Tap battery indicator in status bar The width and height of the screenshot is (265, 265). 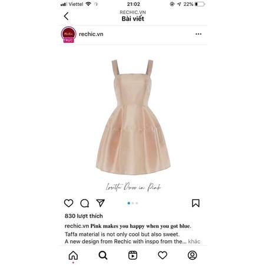(200, 4)
